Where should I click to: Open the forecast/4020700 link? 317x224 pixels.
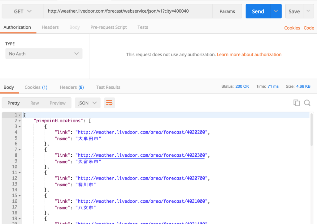point(141,178)
